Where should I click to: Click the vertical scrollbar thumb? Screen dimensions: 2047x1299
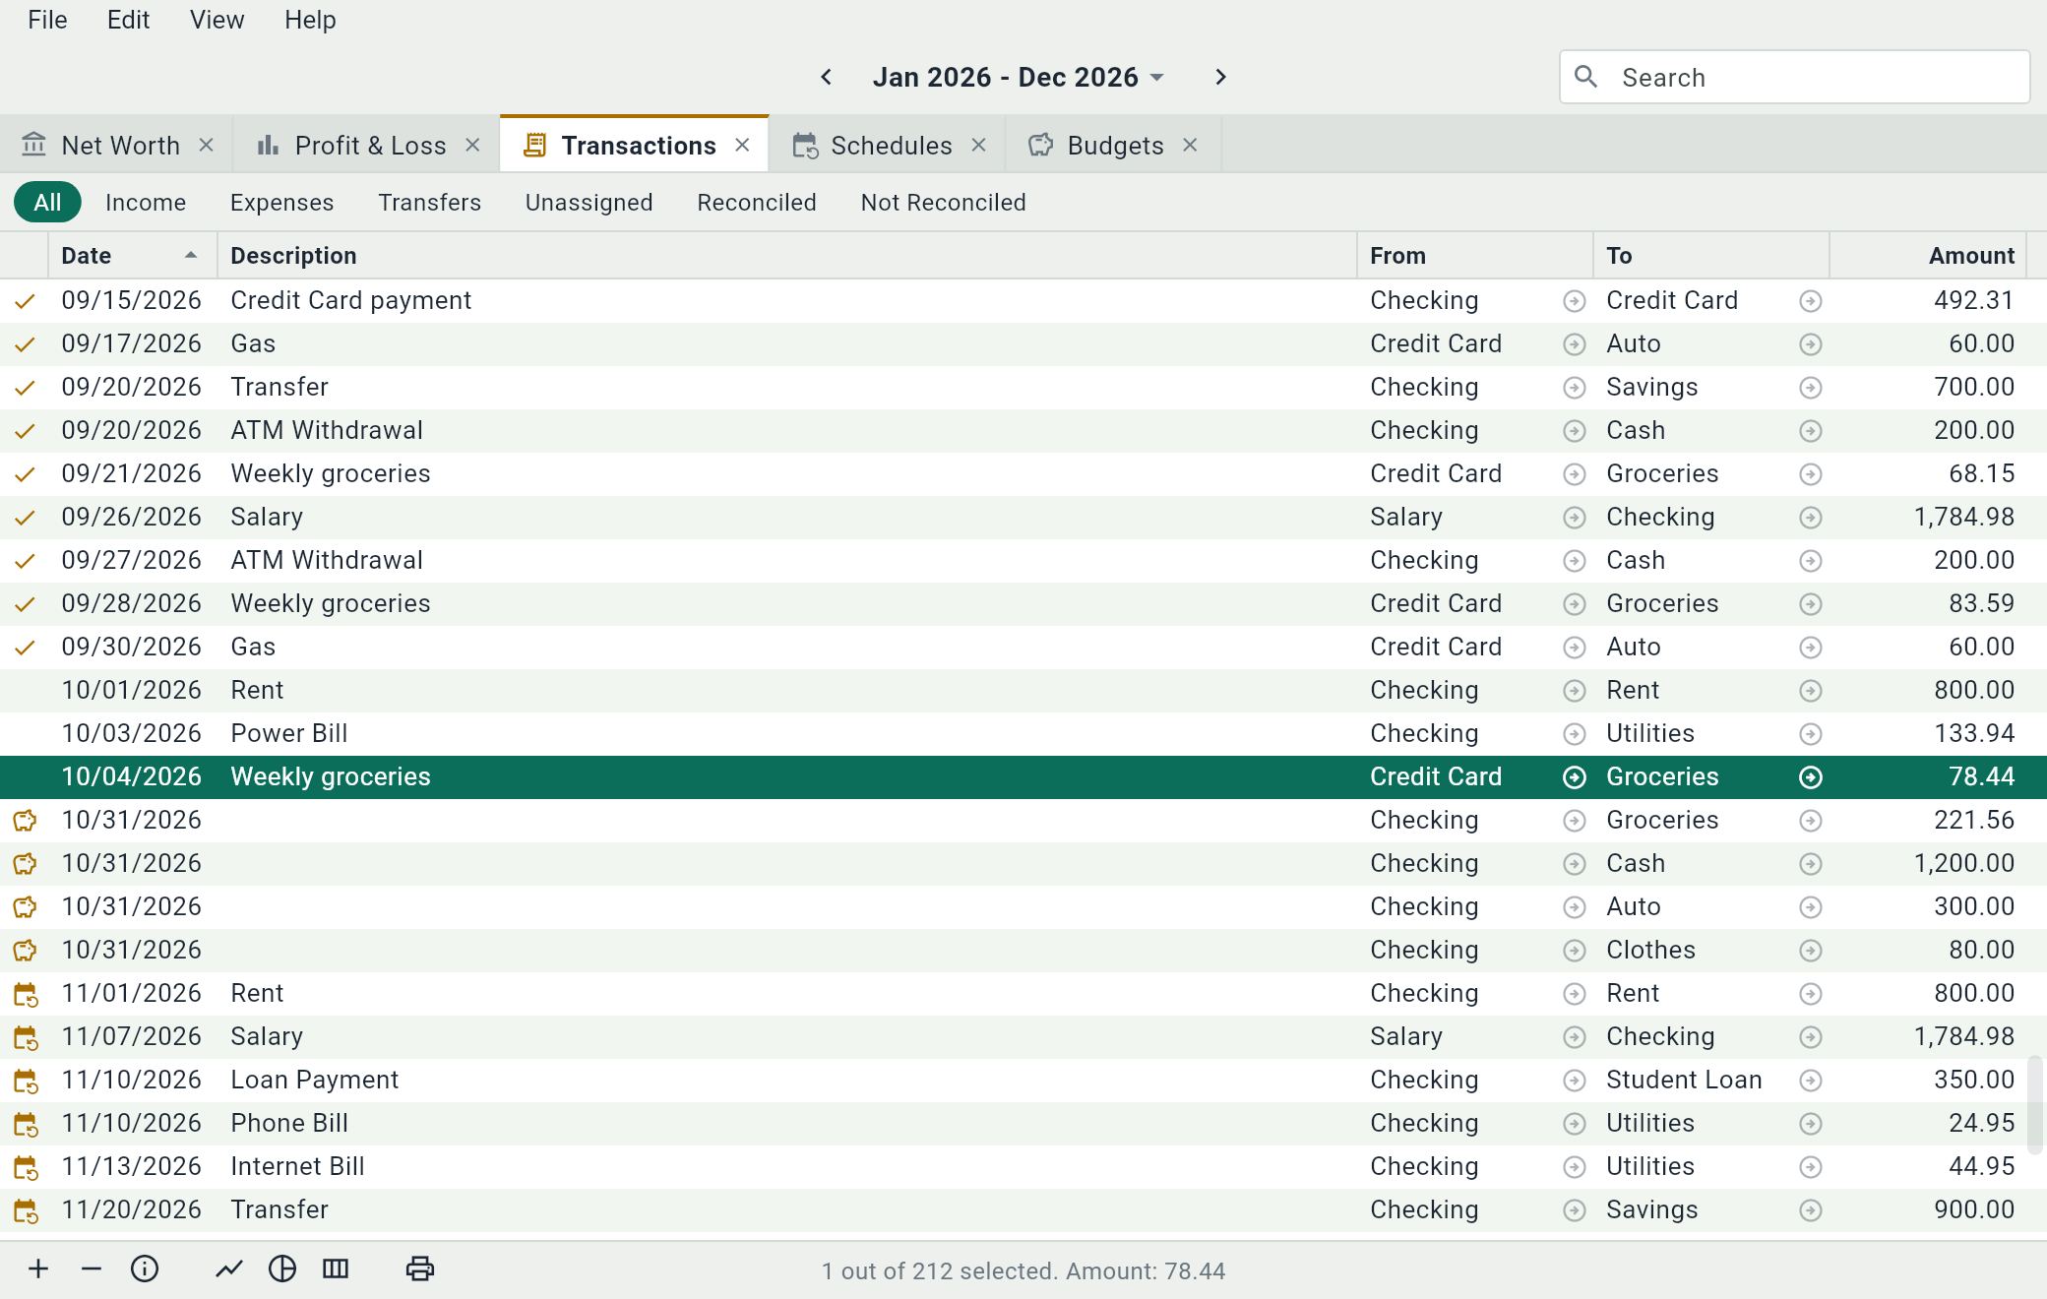[x=2035, y=1104]
